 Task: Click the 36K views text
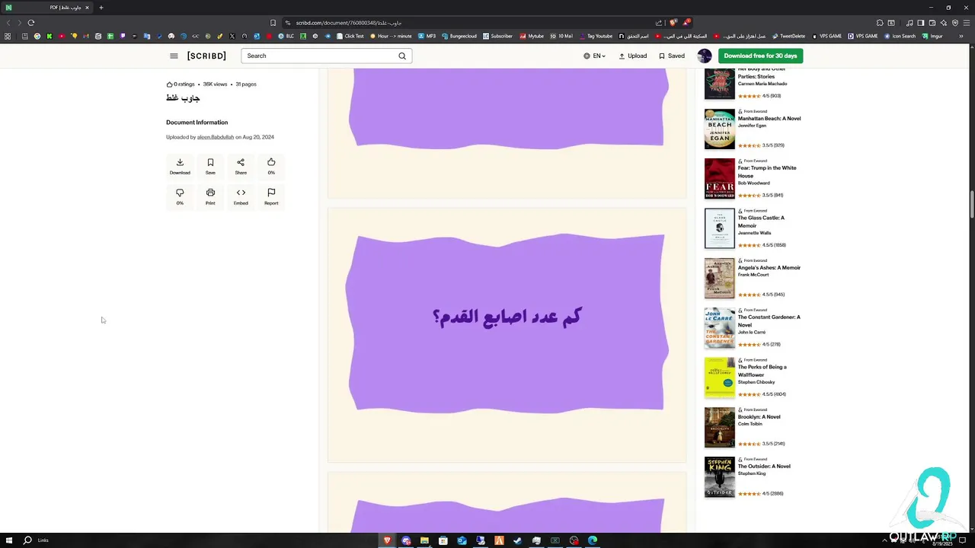point(215,84)
